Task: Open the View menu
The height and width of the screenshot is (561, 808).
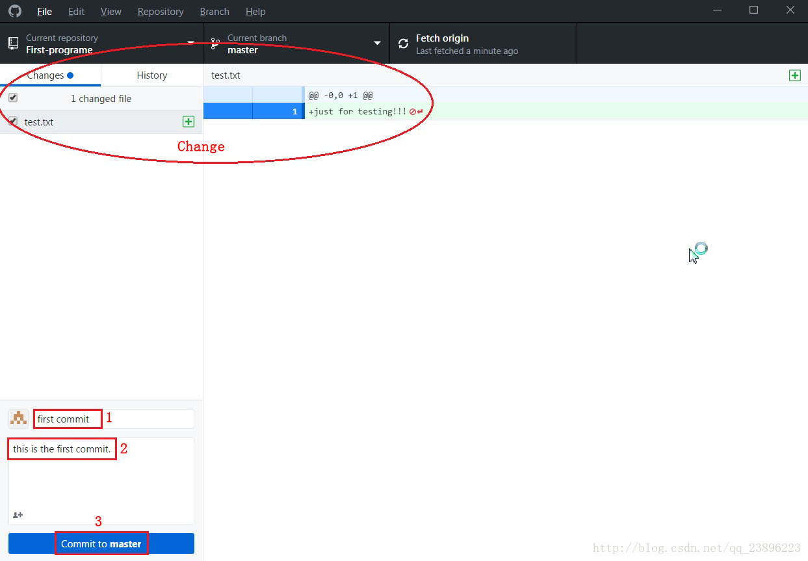Action: (x=111, y=12)
